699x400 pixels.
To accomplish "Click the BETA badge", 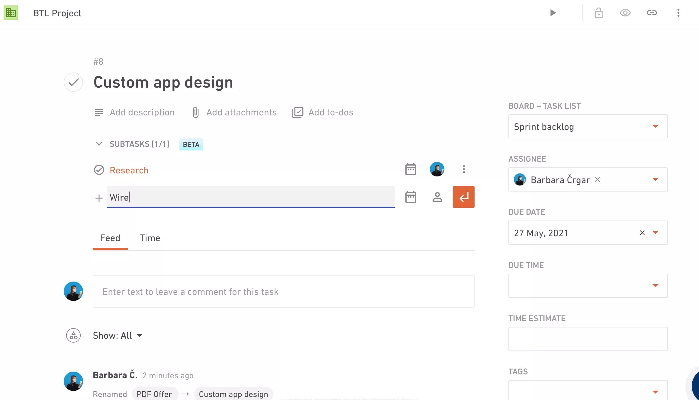I will (191, 144).
